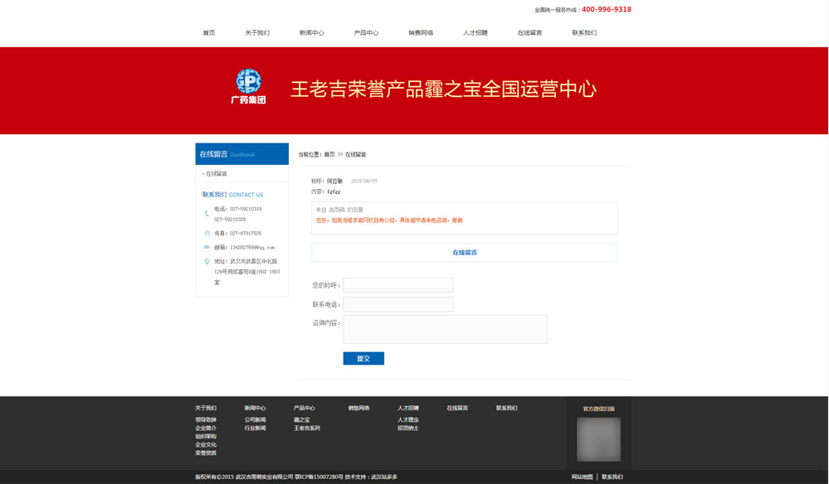Open 霾之宝 in the footer

[x=302, y=419]
